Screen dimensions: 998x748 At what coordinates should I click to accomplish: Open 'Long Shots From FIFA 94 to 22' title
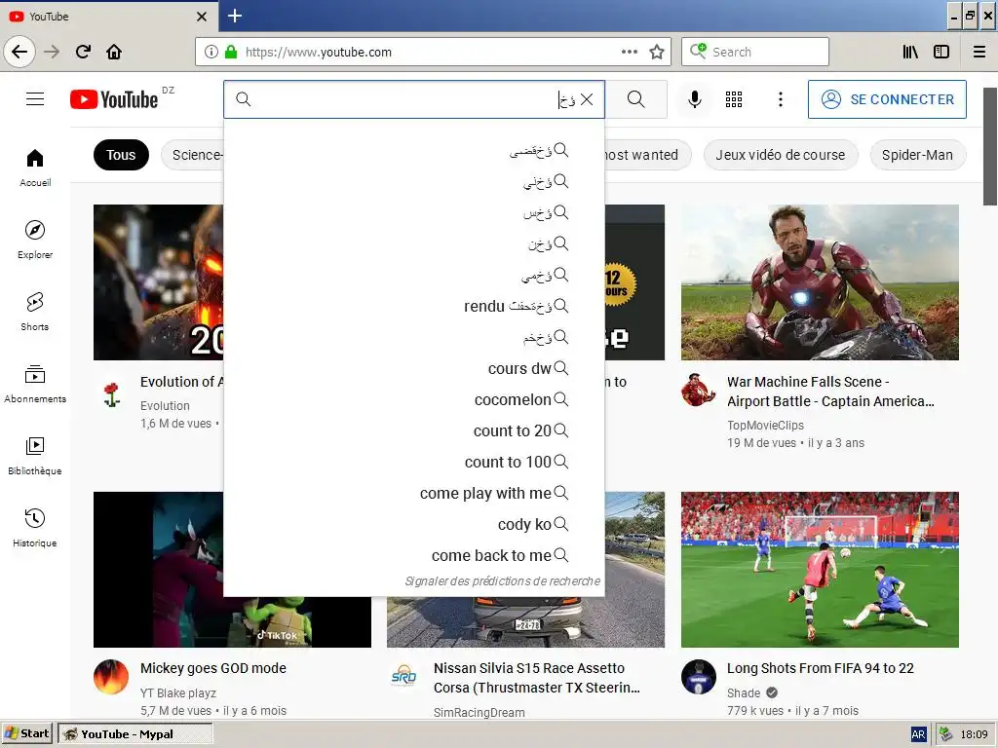click(x=820, y=668)
